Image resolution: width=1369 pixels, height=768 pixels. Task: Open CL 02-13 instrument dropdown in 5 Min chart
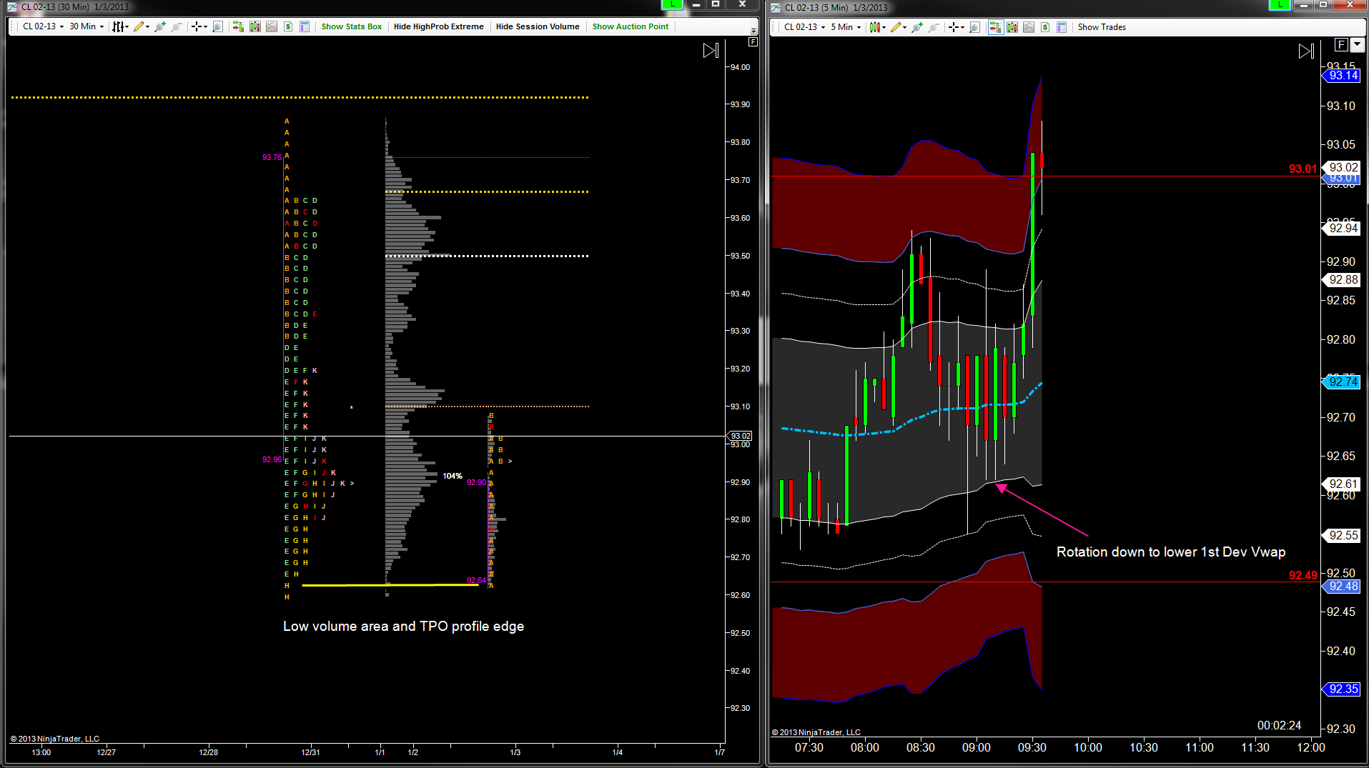pyautogui.click(x=804, y=27)
